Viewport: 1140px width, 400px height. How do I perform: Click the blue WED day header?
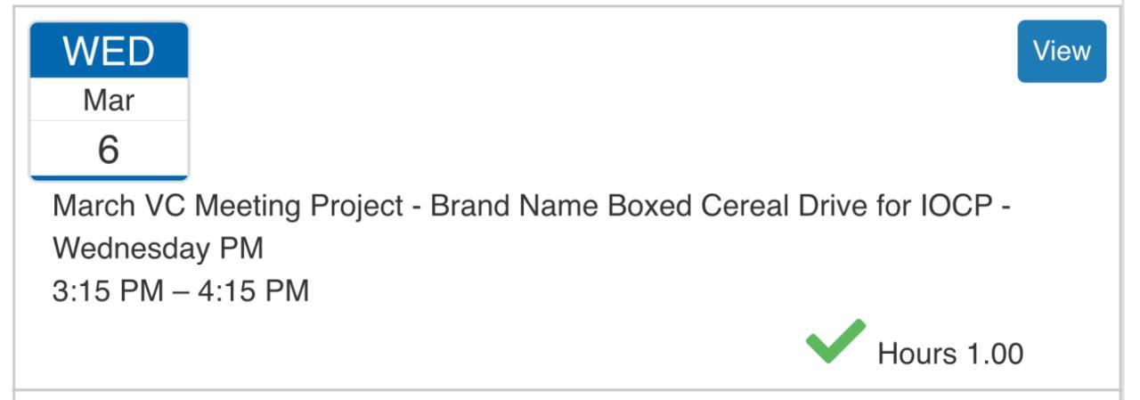click(x=109, y=53)
